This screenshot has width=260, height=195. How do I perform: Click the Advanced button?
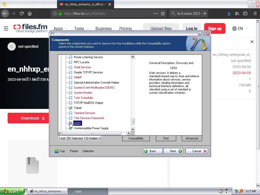[x=192, y=138]
